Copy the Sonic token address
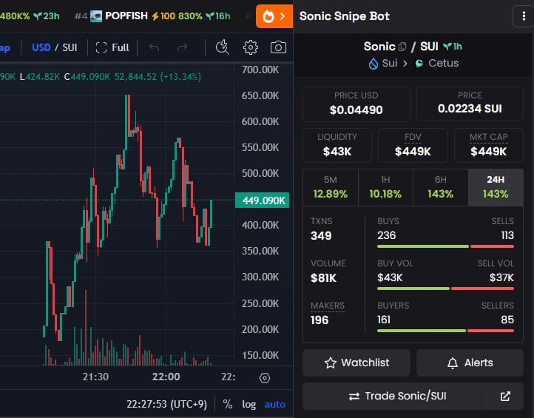The height and width of the screenshot is (418, 534). tap(402, 47)
